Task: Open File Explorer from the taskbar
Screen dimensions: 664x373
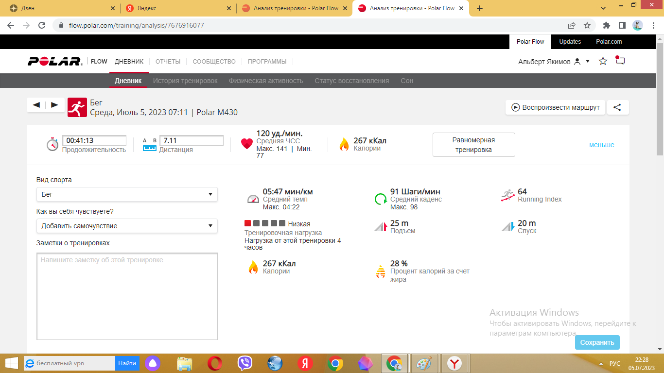Action: pyautogui.click(x=185, y=363)
